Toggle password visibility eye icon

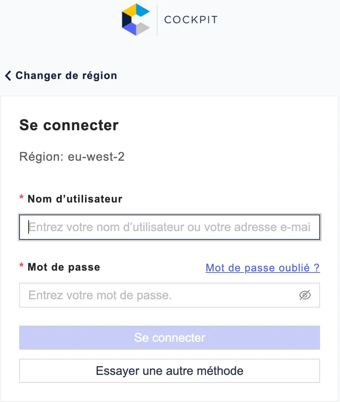tap(305, 295)
